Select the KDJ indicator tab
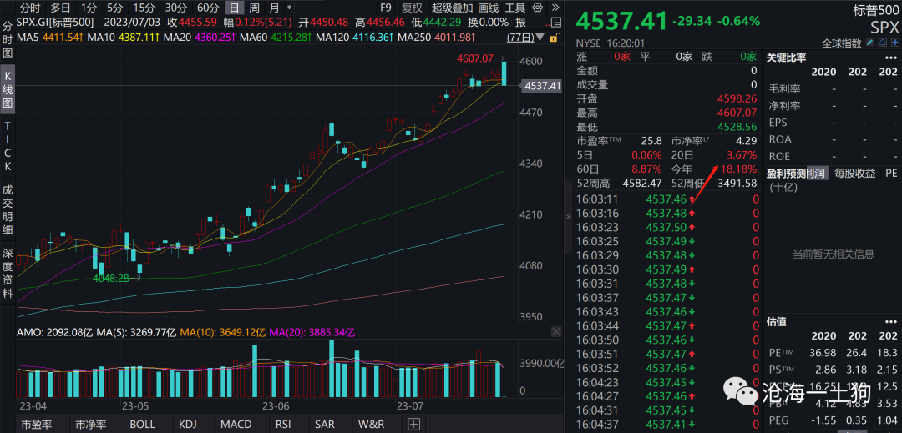Image resolution: width=902 pixels, height=433 pixels. pos(188,425)
